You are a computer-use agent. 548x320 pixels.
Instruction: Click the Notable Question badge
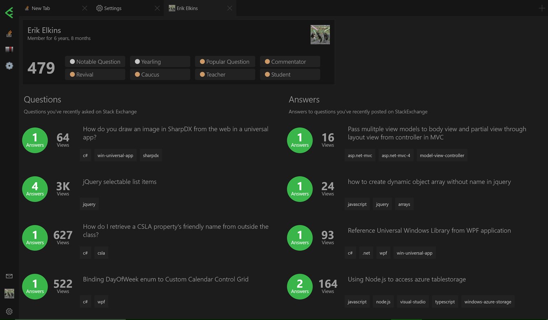95,62
